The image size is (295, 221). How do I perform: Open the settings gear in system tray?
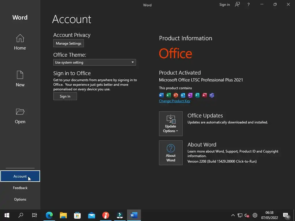point(255,215)
